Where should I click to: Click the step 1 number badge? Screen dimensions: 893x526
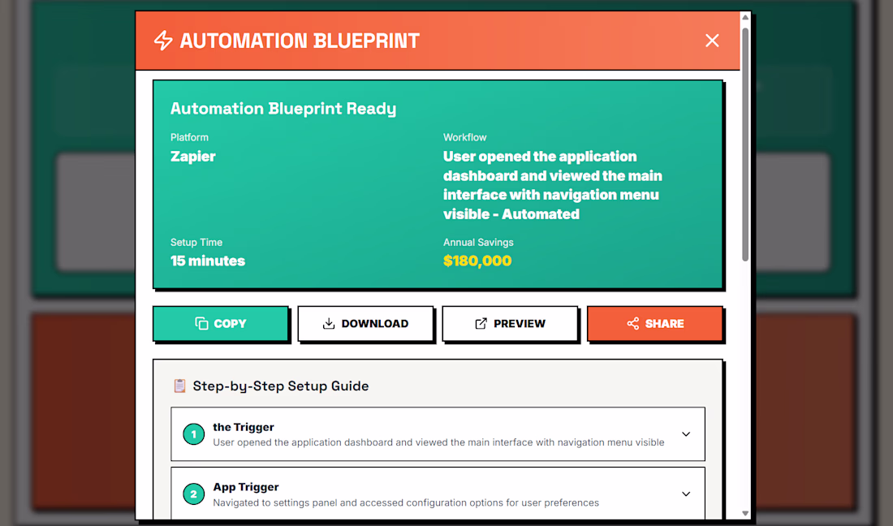194,433
